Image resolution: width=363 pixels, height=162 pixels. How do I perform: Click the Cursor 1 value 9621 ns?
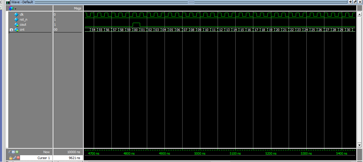74,158
